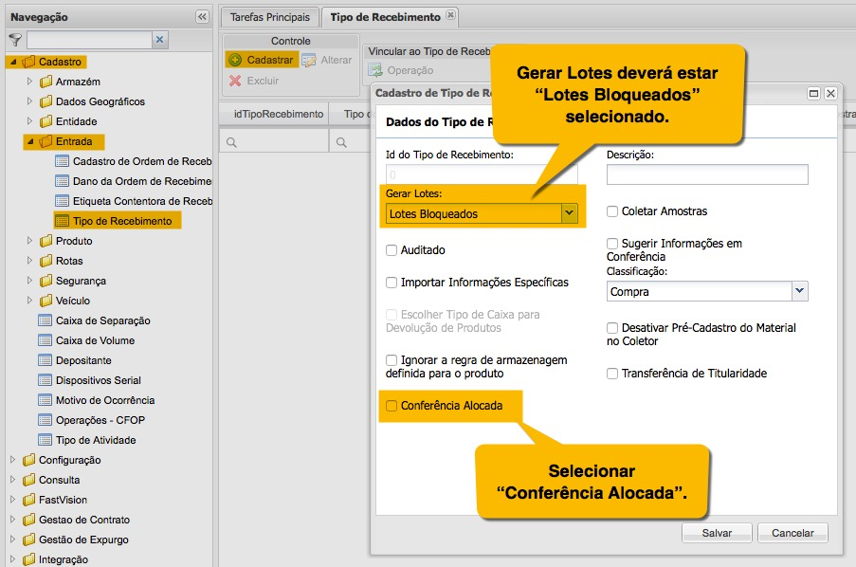Select the Conferência Alocada checkbox
Viewport: 856px width, 567px height.
pos(392,405)
